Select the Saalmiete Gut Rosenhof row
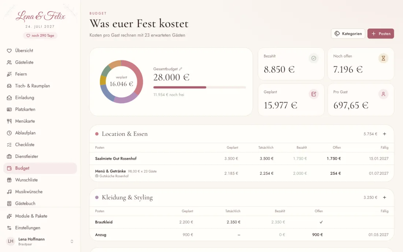Image resolution: width=403 pixels, height=252 pixels. (241, 159)
